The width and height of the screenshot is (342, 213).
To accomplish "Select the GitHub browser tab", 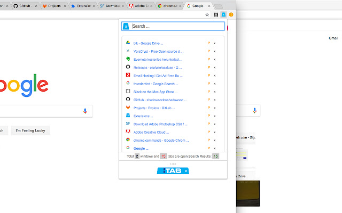I will pyautogui.click(x=25, y=6).
